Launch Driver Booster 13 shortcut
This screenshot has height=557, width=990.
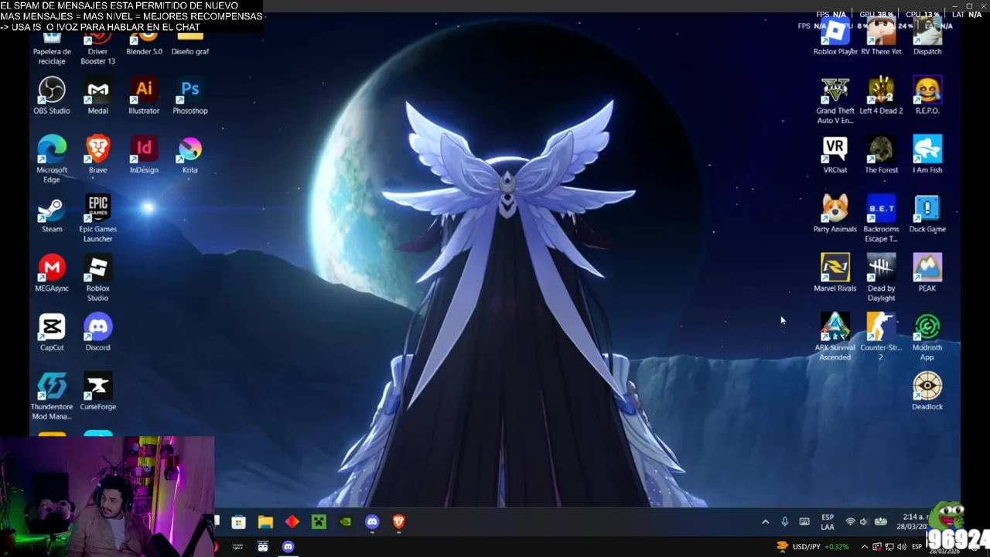(97, 48)
